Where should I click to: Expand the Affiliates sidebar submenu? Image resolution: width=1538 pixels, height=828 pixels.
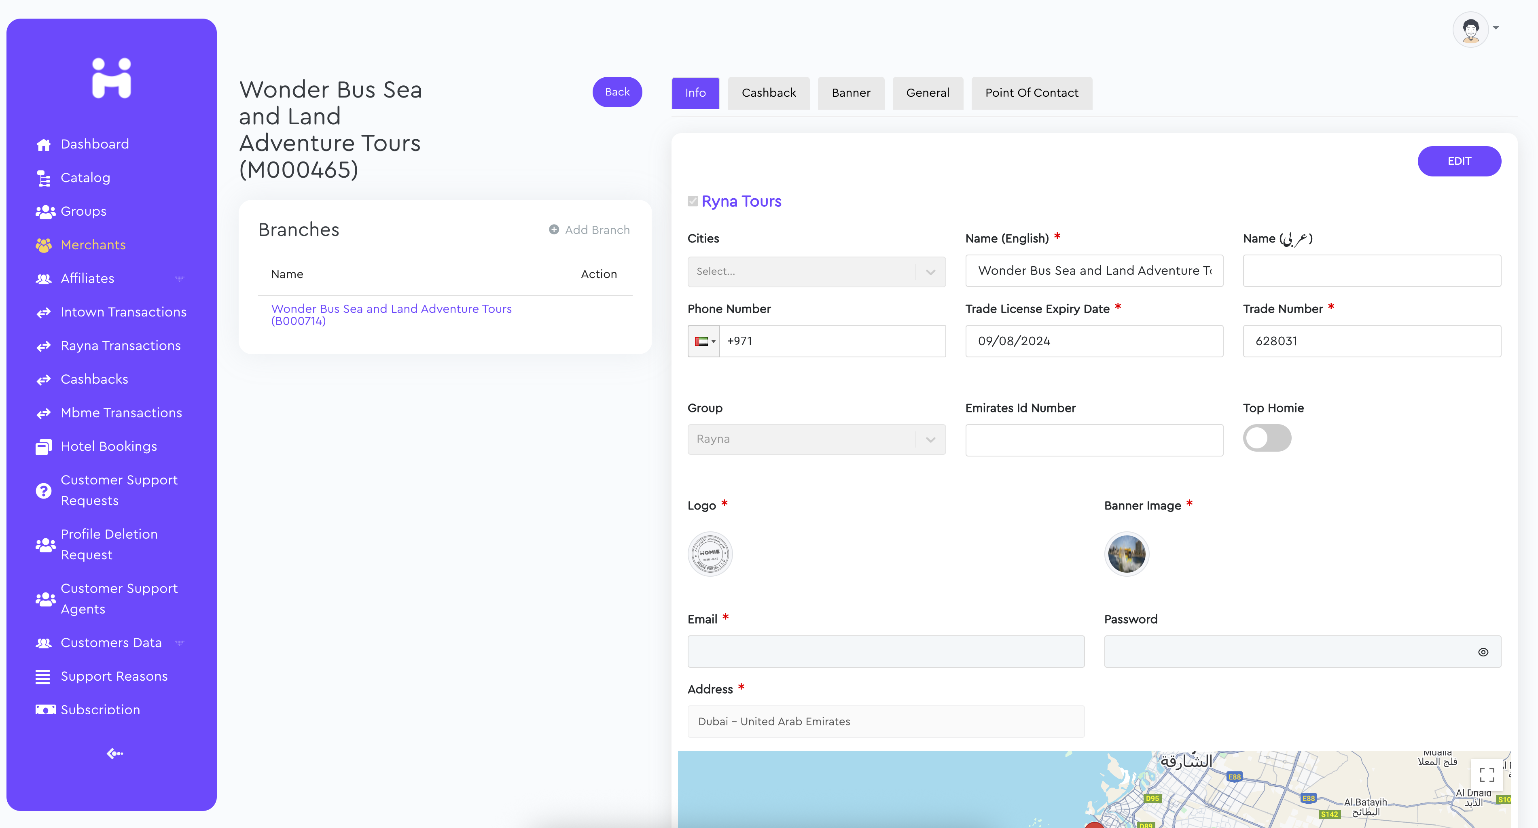tap(179, 278)
